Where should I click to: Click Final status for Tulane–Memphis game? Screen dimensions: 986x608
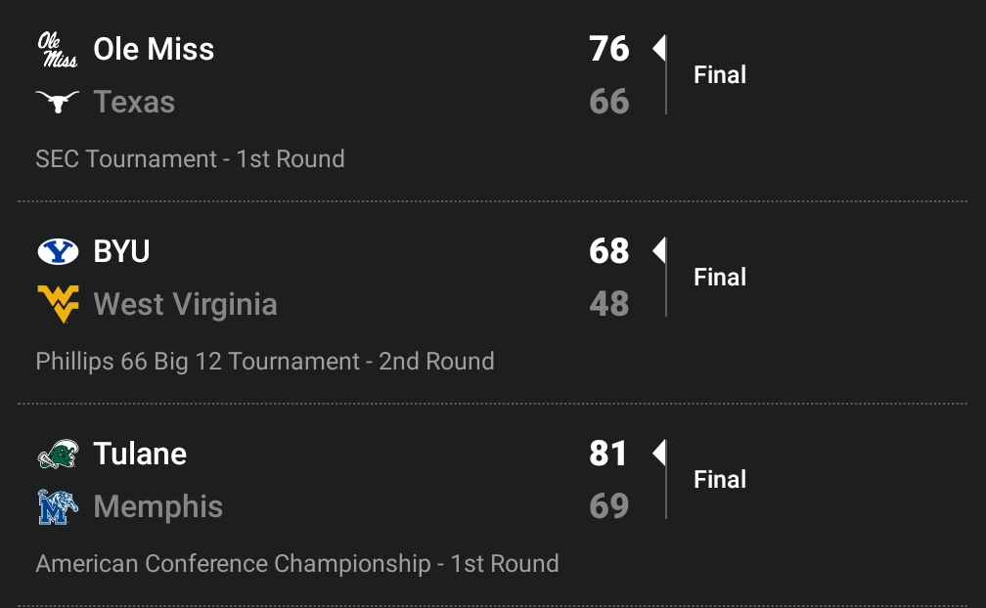[720, 480]
